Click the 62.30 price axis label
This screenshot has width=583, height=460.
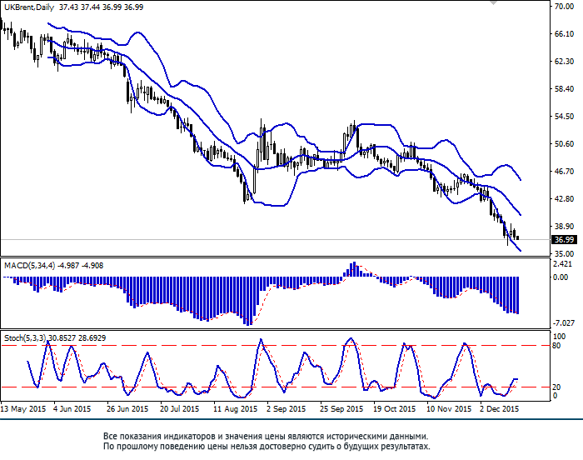564,61
